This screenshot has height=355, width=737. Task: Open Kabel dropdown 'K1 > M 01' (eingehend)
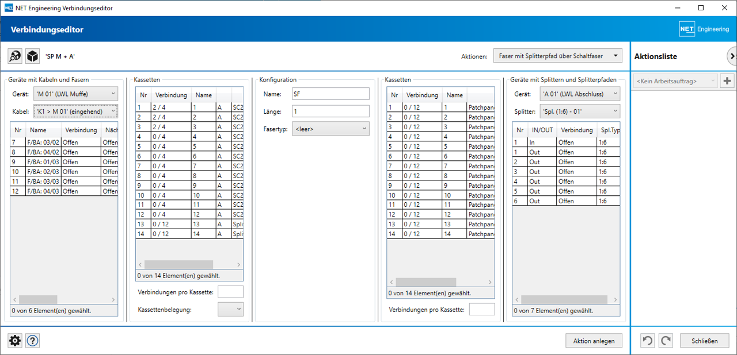(x=76, y=111)
